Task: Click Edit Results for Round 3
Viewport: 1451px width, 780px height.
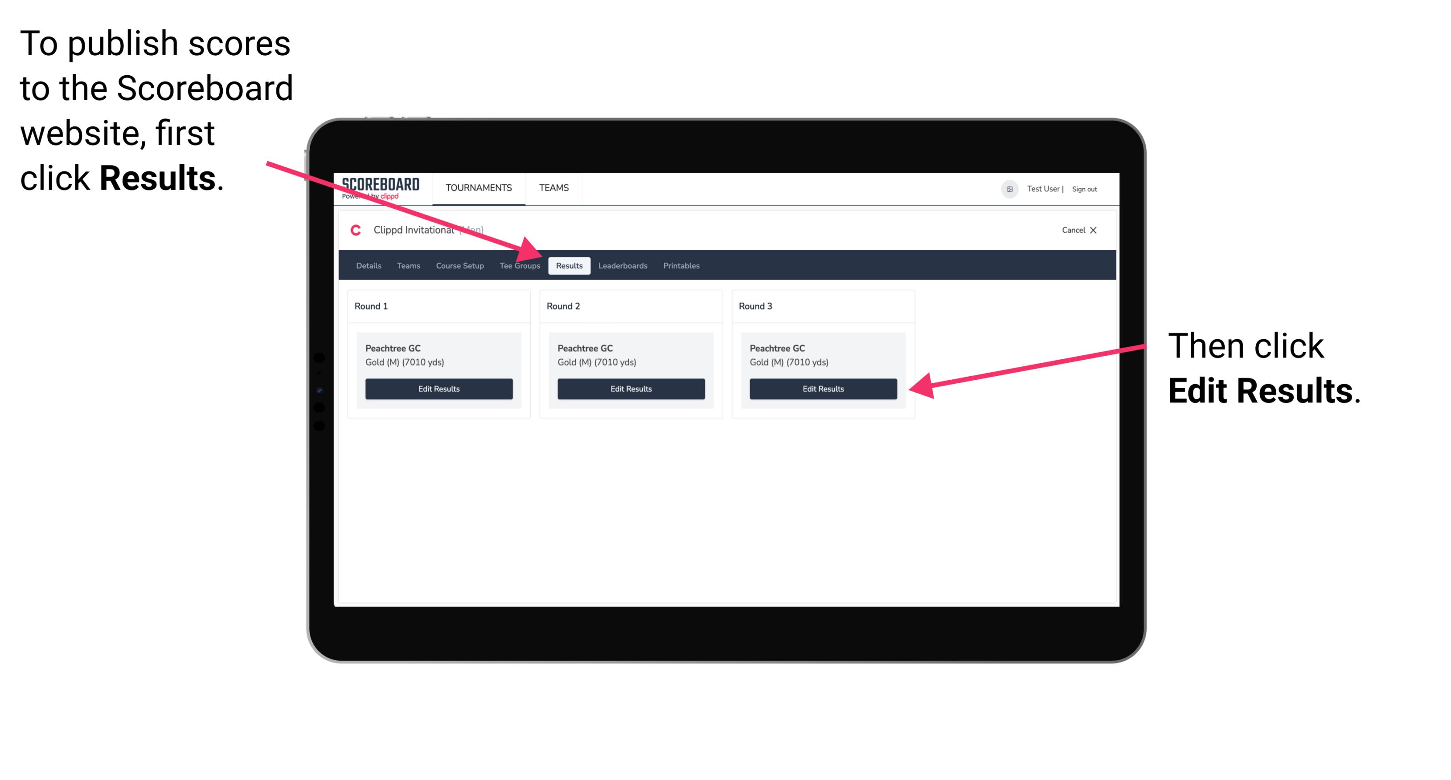Action: [x=822, y=388]
